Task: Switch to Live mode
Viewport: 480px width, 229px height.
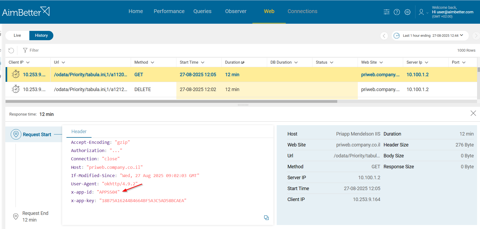Action: 17,35
